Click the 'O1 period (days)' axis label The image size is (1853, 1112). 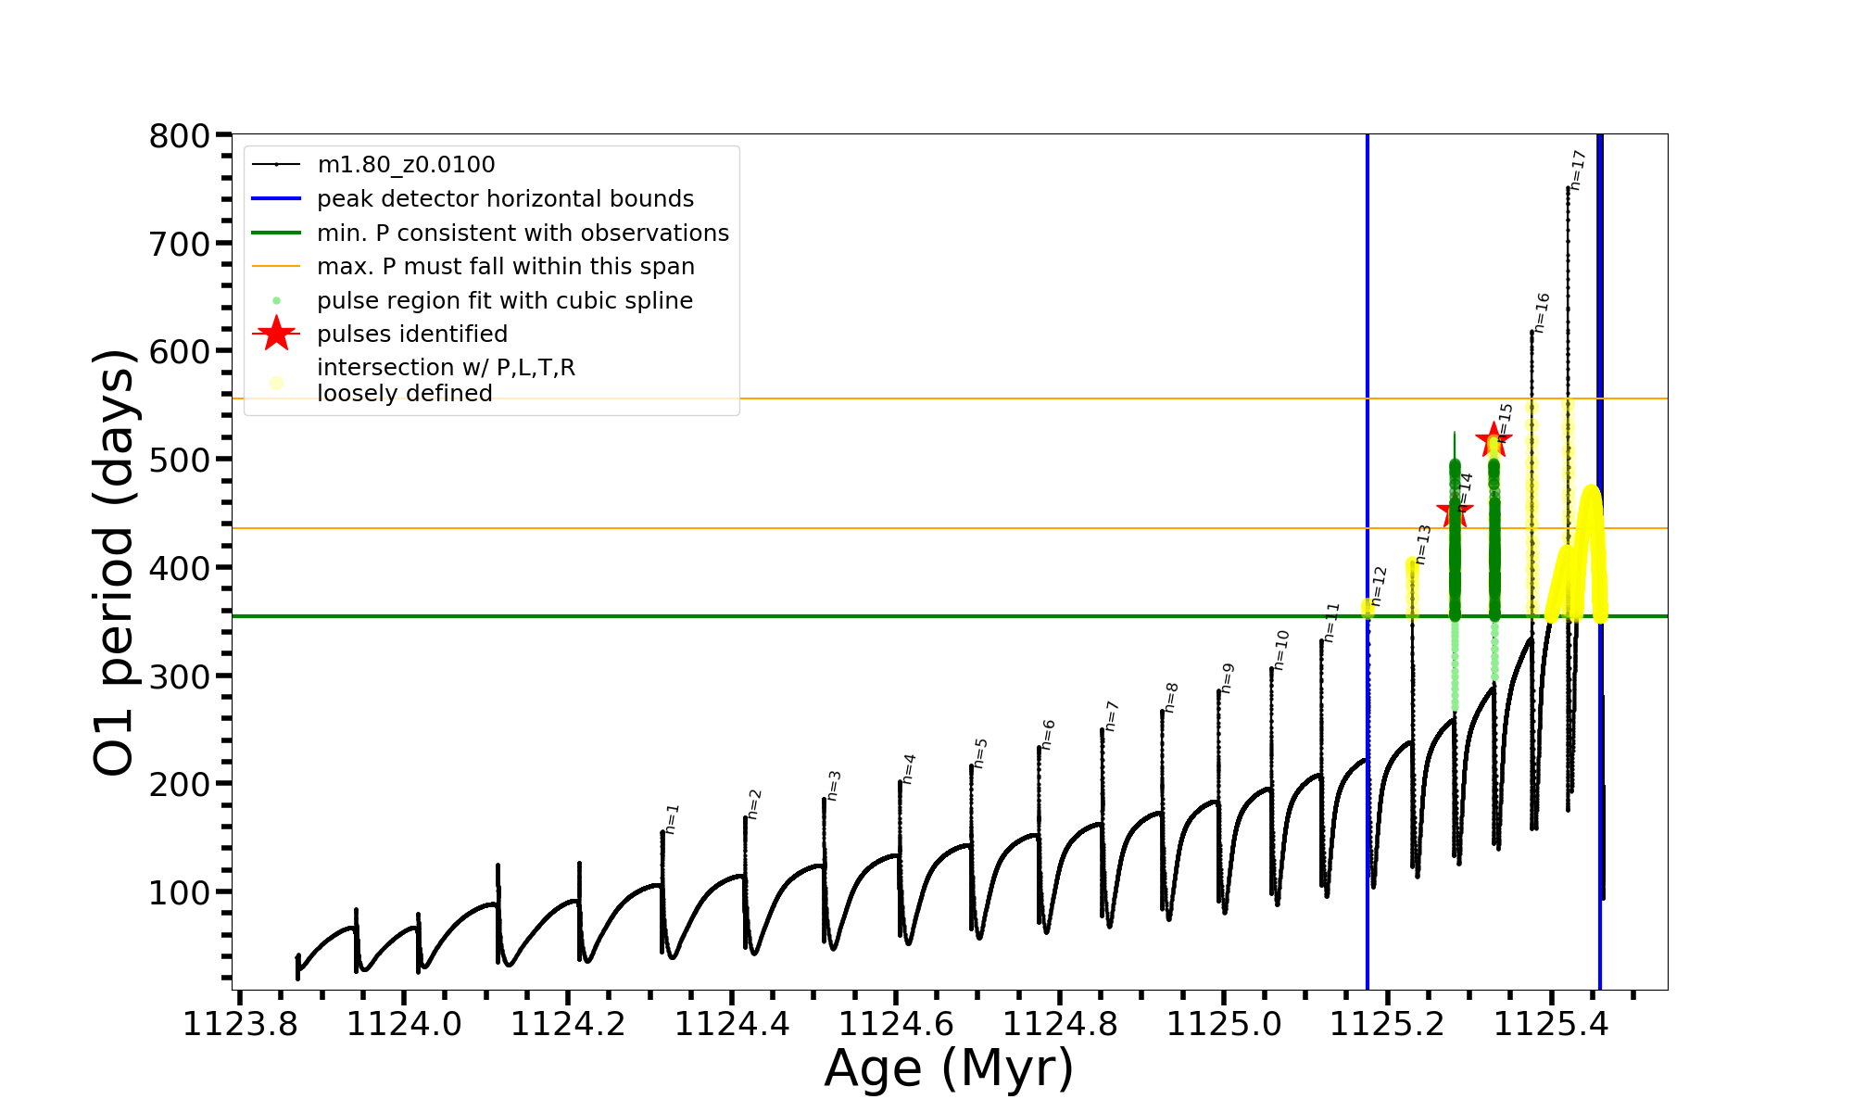point(115,562)
